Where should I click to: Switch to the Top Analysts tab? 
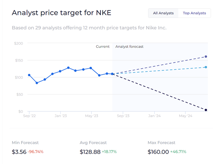194,13
